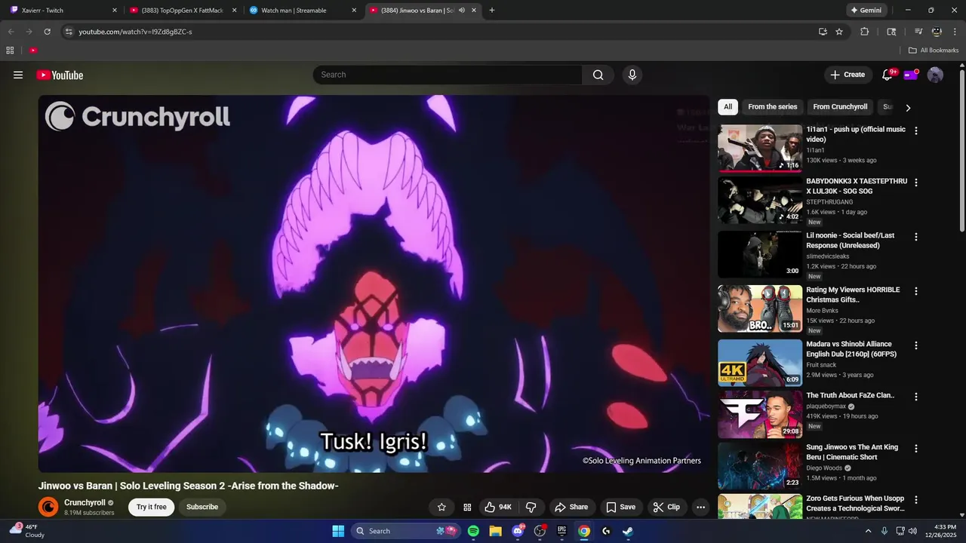Select 'From Crunchyroll' filter chip
This screenshot has height=543, width=966.
pyautogui.click(x=840, y=107)
